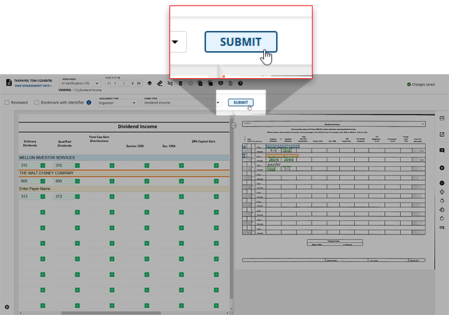The height and width of the screenshot is (315, 449).
Task: Toggle green box beside Qualified Dividends 313
Action: [x=78, y=196]
